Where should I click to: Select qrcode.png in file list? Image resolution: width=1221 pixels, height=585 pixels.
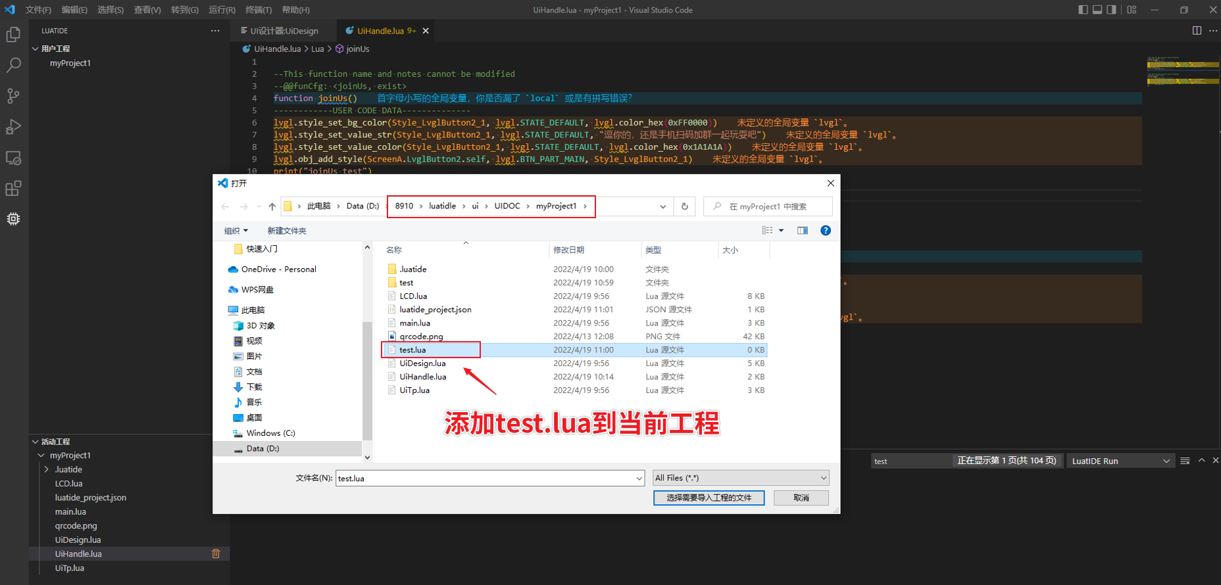point(421,337)
